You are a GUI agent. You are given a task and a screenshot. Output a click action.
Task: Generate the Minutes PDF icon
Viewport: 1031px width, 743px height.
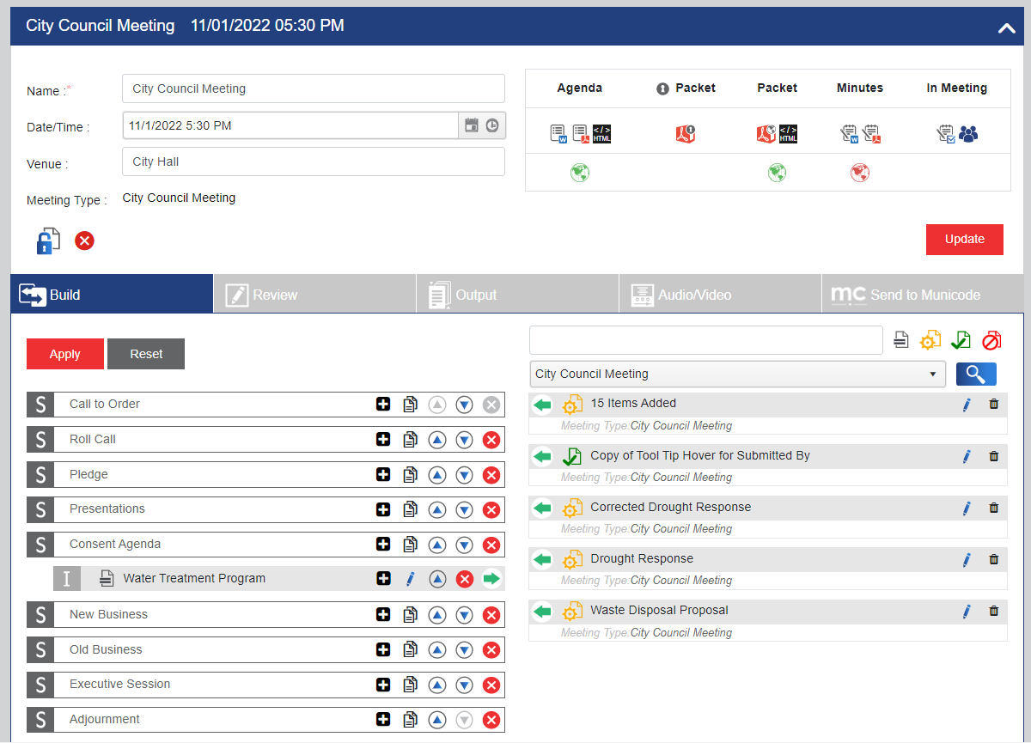coord(871,134)
